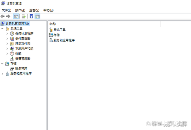
Task: Open the blue Help question-mark icon
Action: point(31,16)
